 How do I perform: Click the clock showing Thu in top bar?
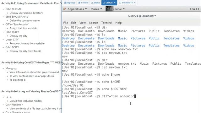(x=195, y=9)
